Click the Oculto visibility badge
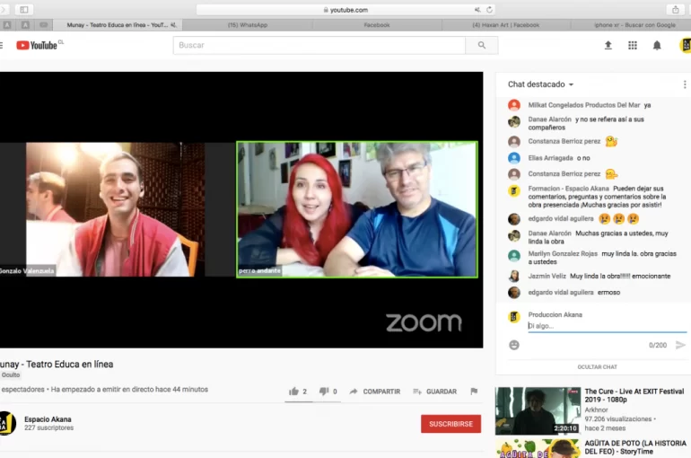The height and width of the screenshot is (458, 691). coord(11,374)
